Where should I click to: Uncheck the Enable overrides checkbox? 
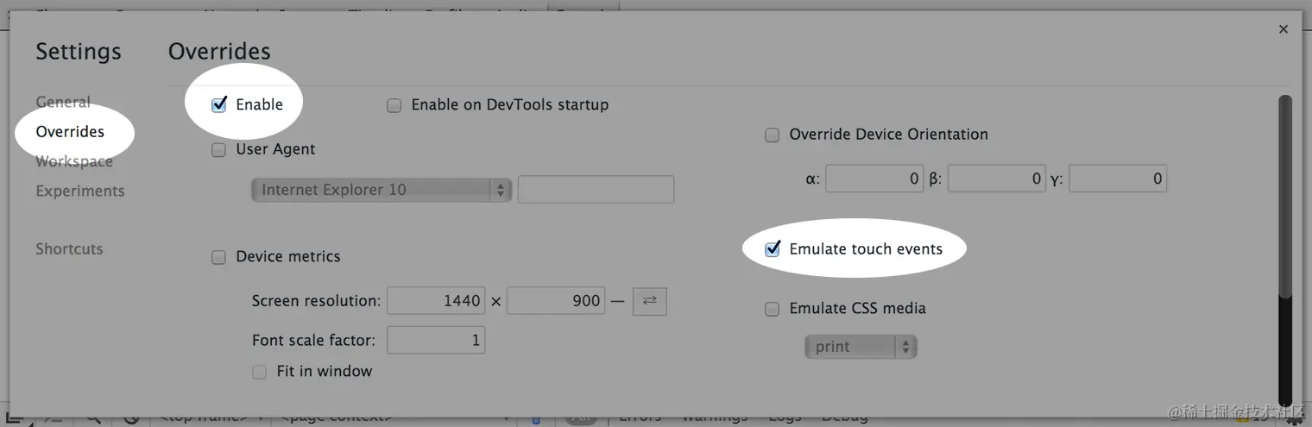[x=219, y=104]
